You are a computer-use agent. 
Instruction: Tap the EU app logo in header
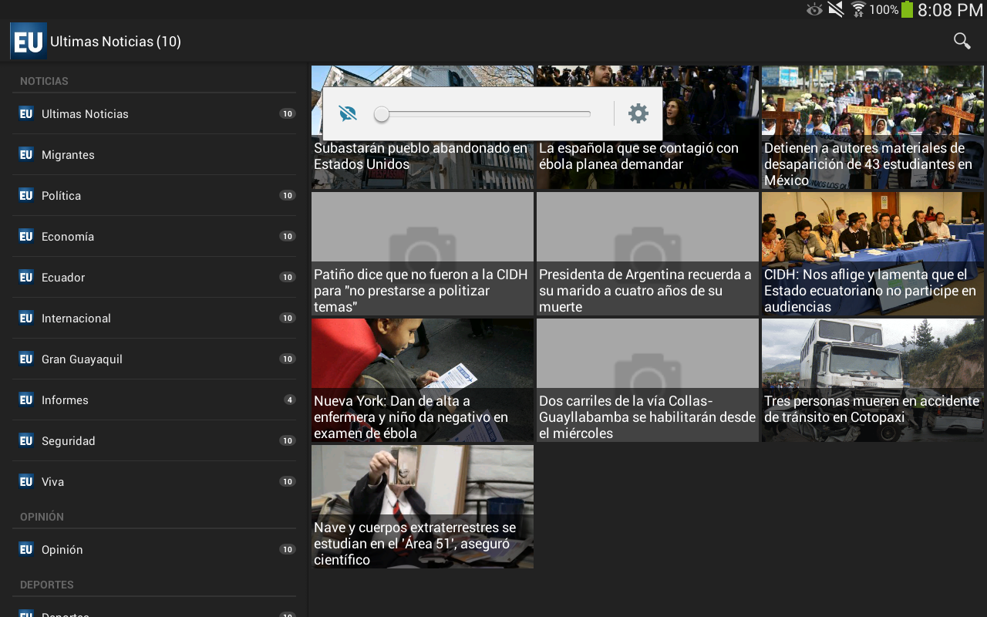pyautogui.click(x=29, y=42)
